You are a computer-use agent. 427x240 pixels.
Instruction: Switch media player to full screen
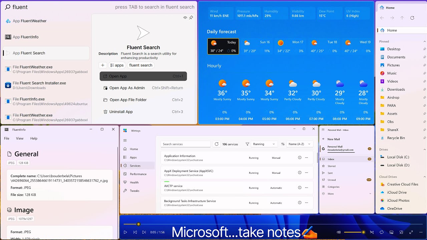click(411, 232)
